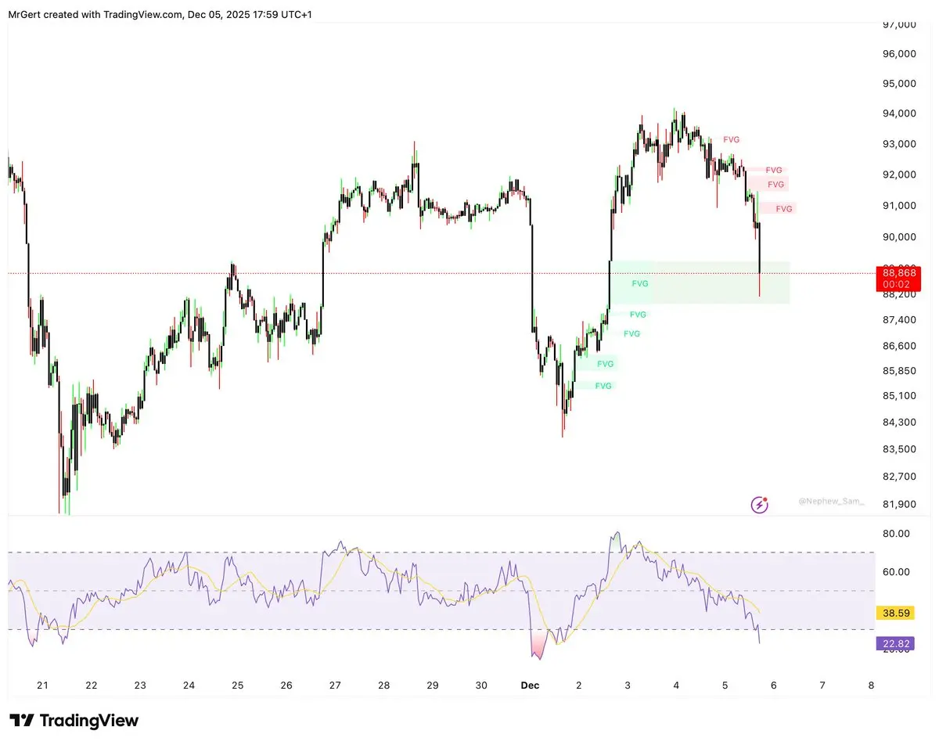Click date 6 on the time axis
Viewport: 939px width, 745px height.
[x=774, y=685]
